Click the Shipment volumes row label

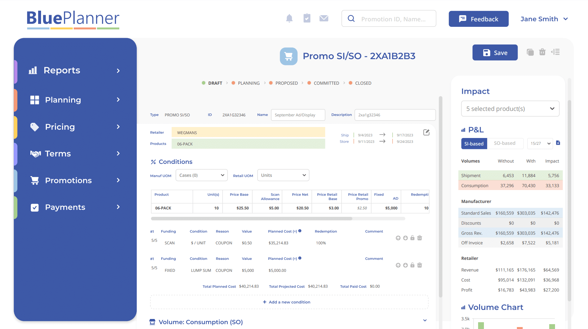tap(471, 175)
